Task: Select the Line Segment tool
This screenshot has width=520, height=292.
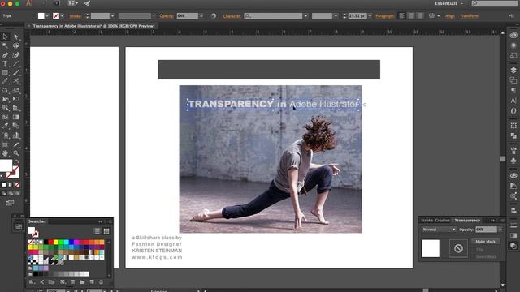Action: coord(15,63)
